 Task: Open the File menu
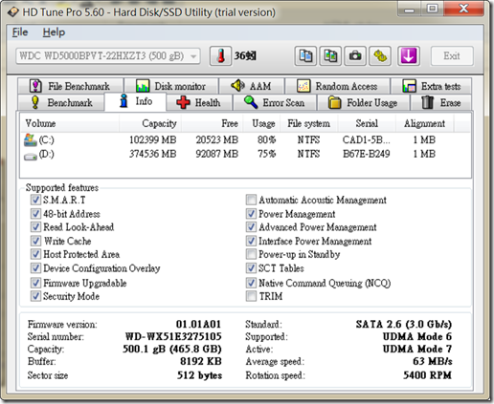click(20, 32)
